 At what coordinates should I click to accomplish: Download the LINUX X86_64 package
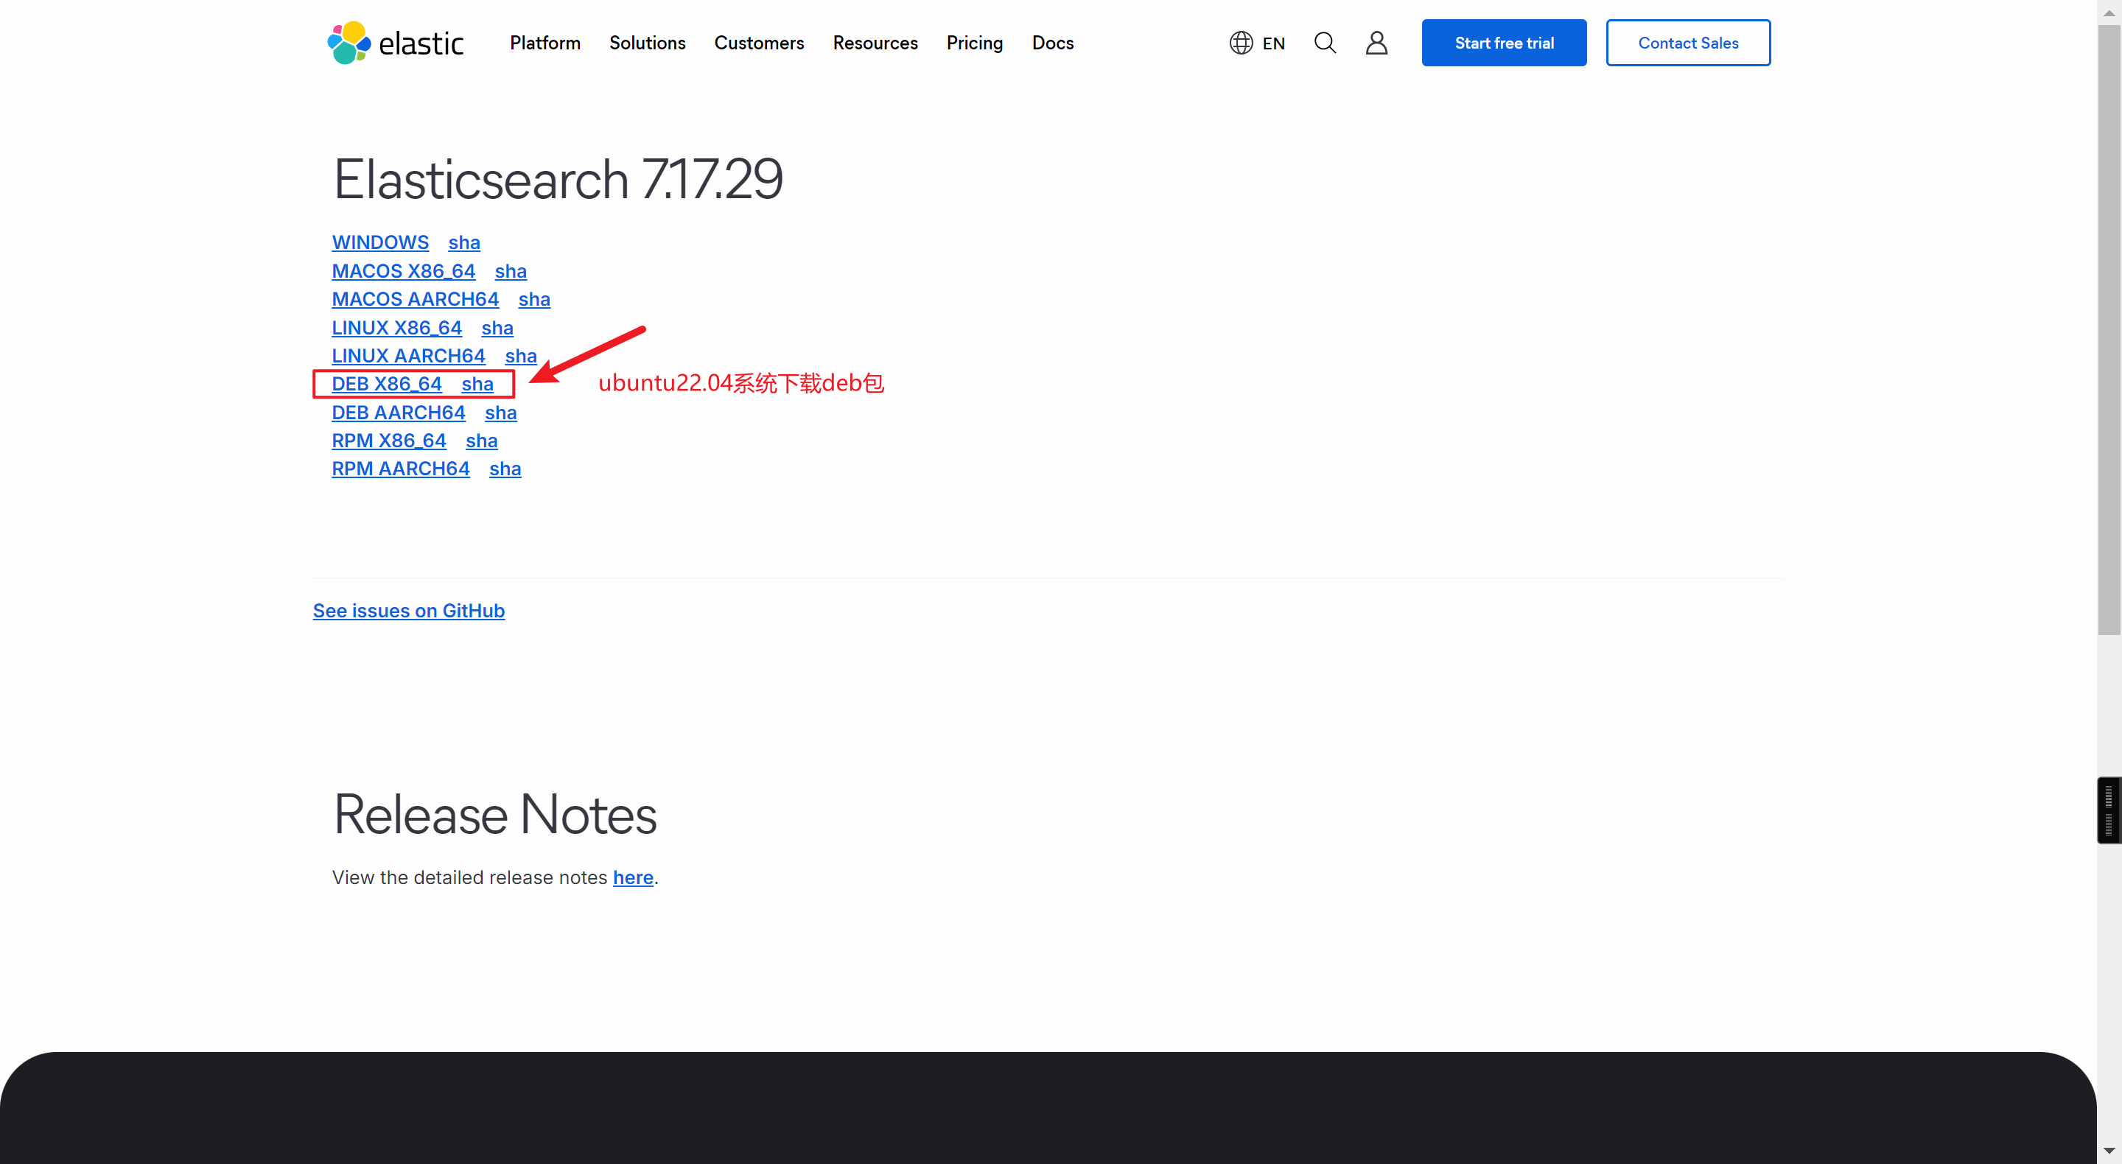point(396,328)
